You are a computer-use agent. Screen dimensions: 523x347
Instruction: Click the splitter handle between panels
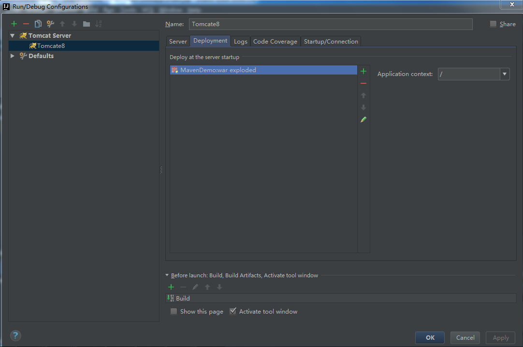[161, 170]
